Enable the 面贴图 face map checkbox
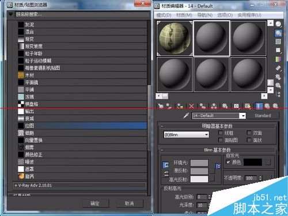This screenshot has height=216, width=288. [221, 140]
